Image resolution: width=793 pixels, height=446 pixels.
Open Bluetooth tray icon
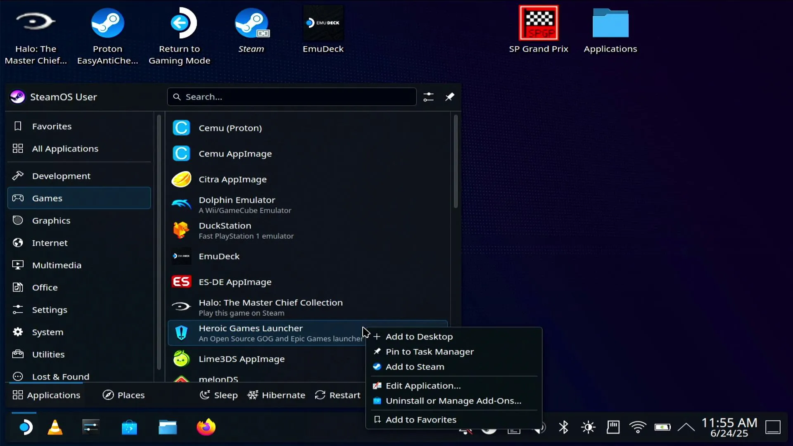click(x=563, y=427)
